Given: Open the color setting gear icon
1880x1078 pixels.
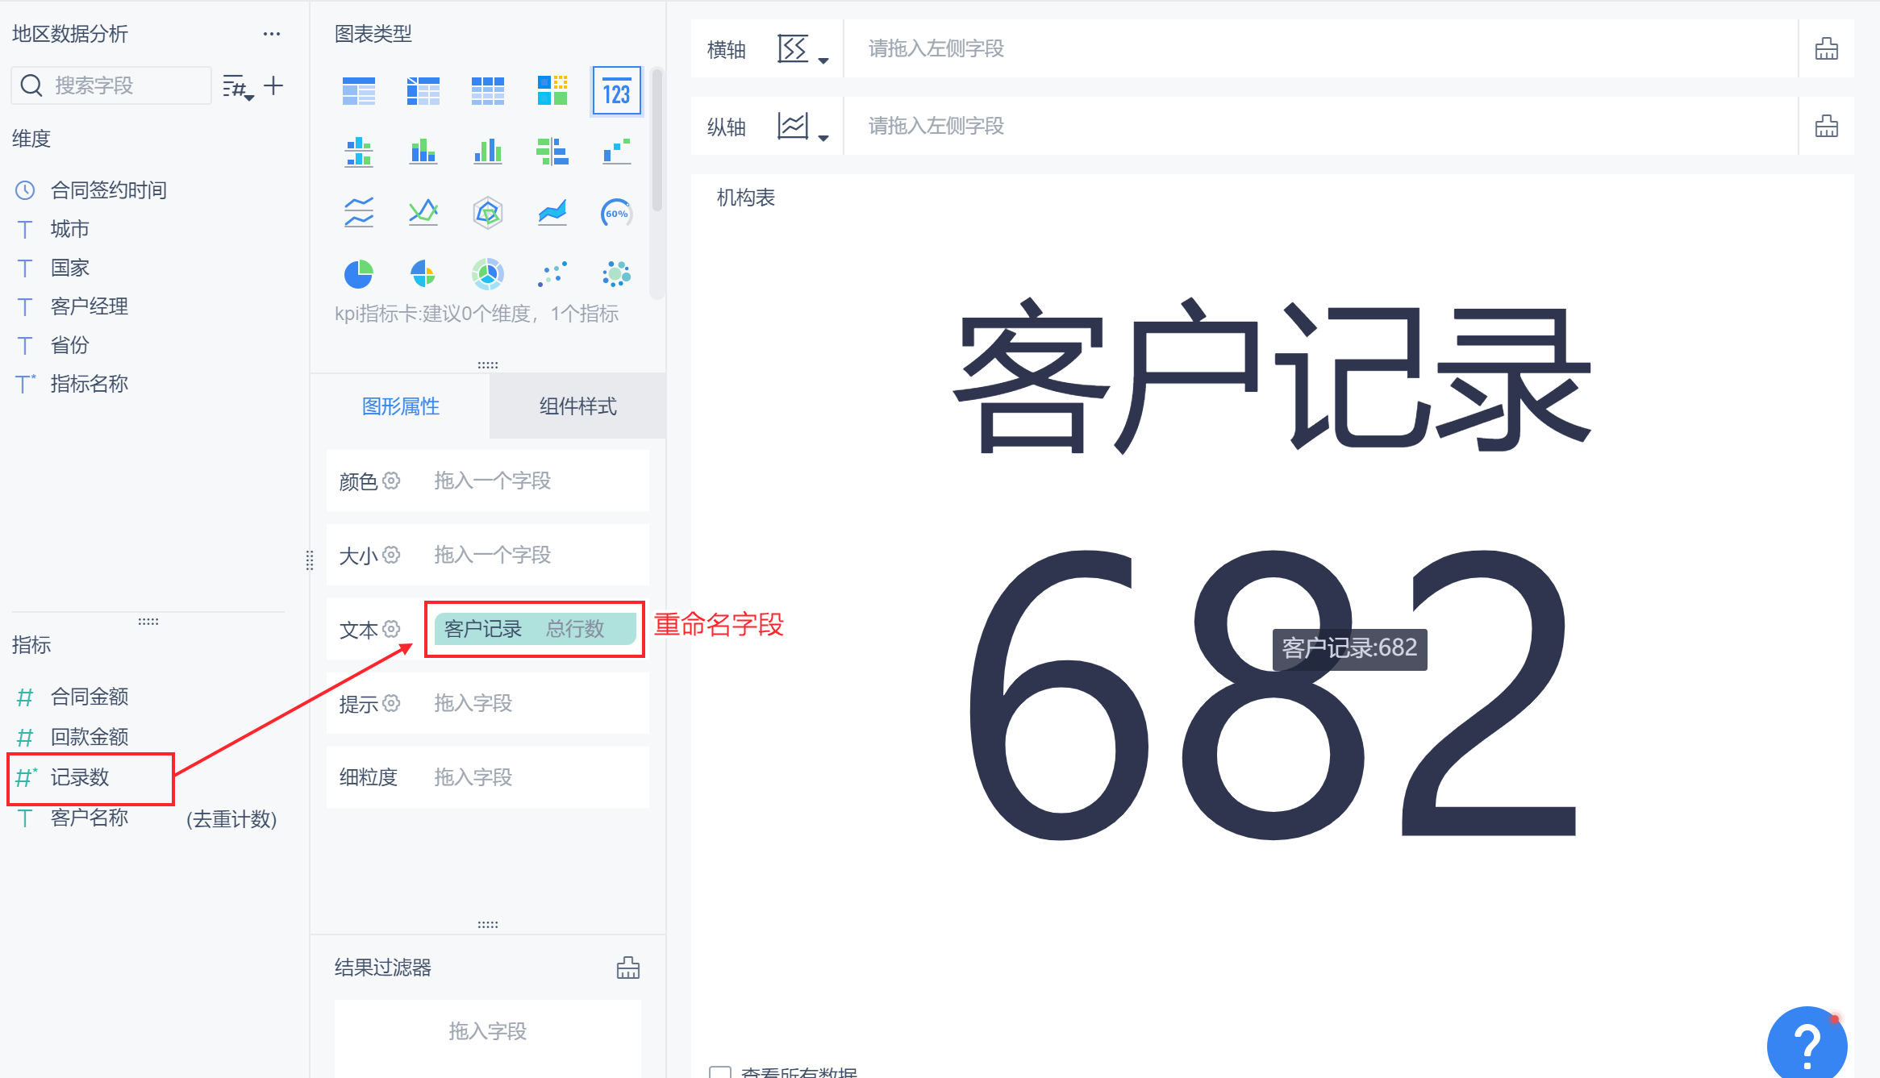Looking at the screenshot, I should coord(391,481).
